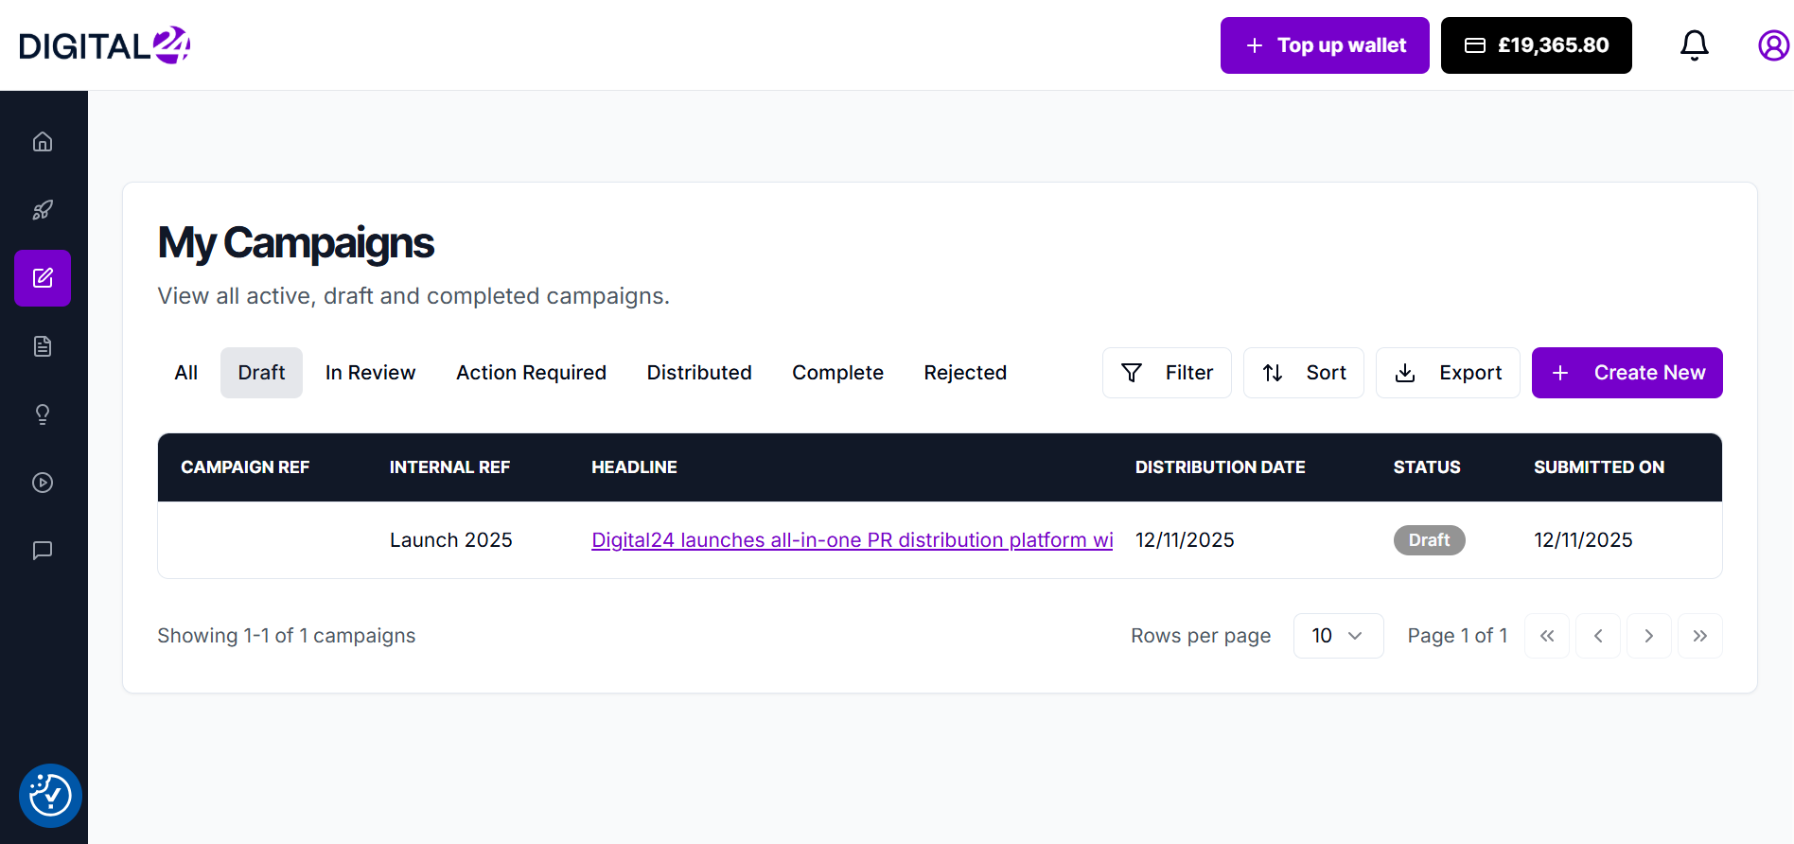
Task: Open notifications bell
Action: point(1695,45)
